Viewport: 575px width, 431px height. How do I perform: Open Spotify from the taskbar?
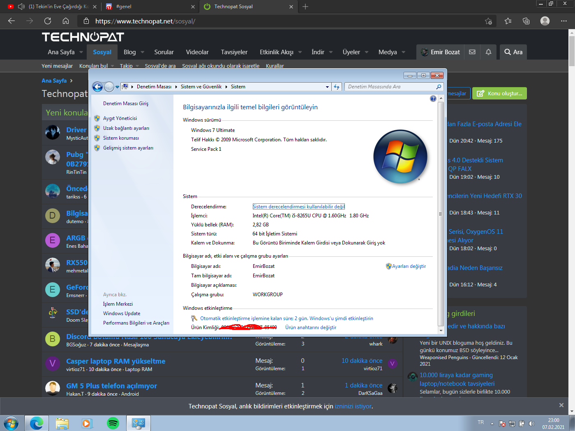(x=113, y=423)
